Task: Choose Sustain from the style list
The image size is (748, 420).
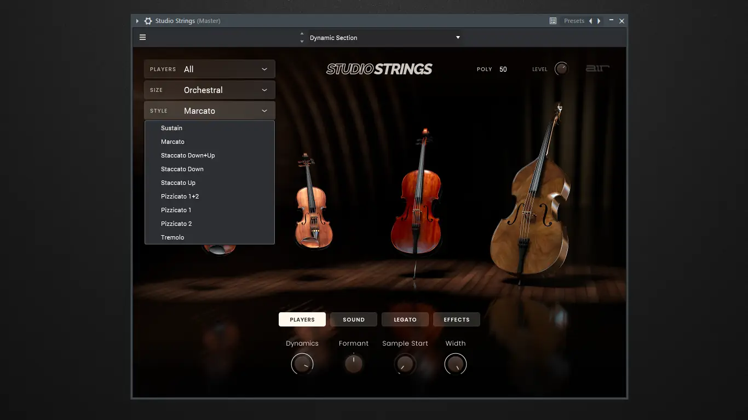Action: tap(210, 128)
